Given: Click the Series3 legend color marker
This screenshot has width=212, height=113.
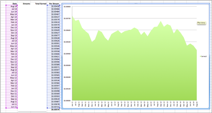Looking at the screenshot, I should click(x=200, y=56).
